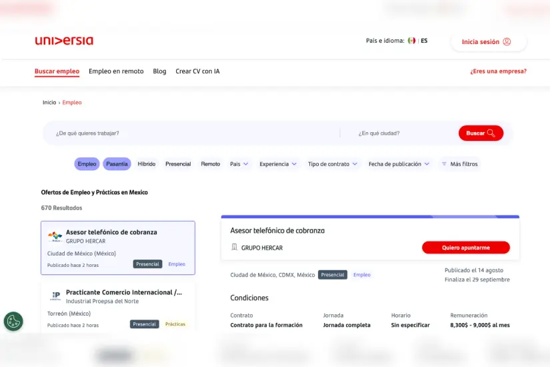Open the Fecha de publicación dropdown

pos(399,164)
